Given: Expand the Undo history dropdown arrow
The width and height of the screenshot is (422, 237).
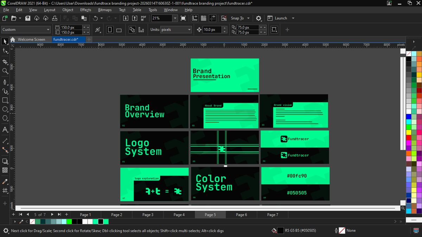Looking at the screenshot, I should pyautogui.click(x=102, y=18).
